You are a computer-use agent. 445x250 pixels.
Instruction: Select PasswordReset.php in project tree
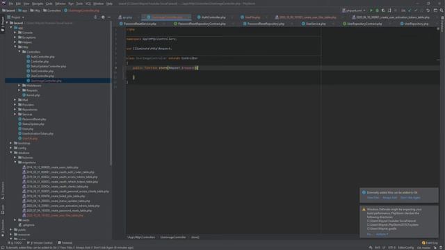(34, 119)
